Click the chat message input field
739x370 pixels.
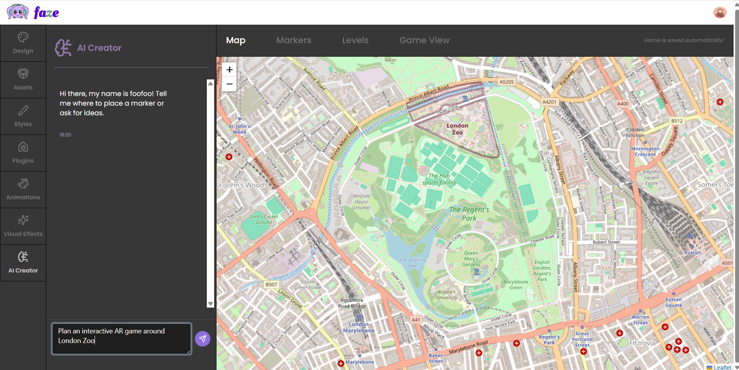pyautogui.click(x=121, y=338)
